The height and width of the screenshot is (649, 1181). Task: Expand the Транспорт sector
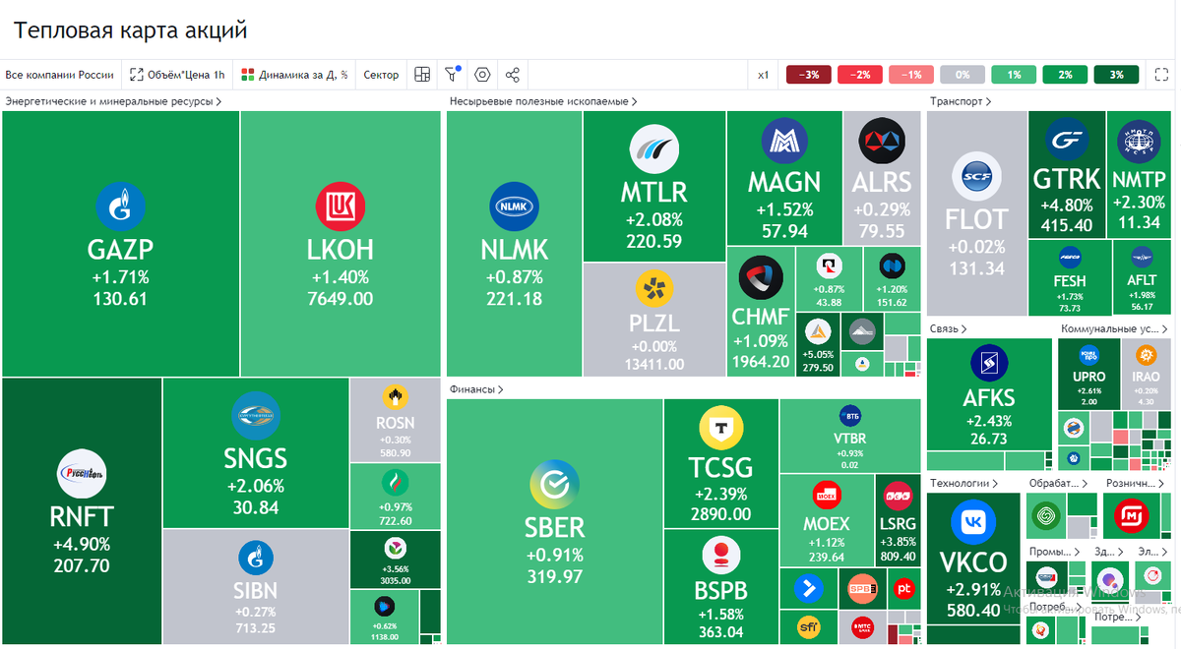[960, 101]
